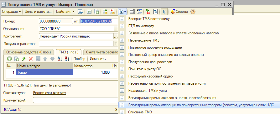This screenshot has width=280, height=114.
Task: Click the 1С Аудит45 status text
Action: (x=13, y=109)
